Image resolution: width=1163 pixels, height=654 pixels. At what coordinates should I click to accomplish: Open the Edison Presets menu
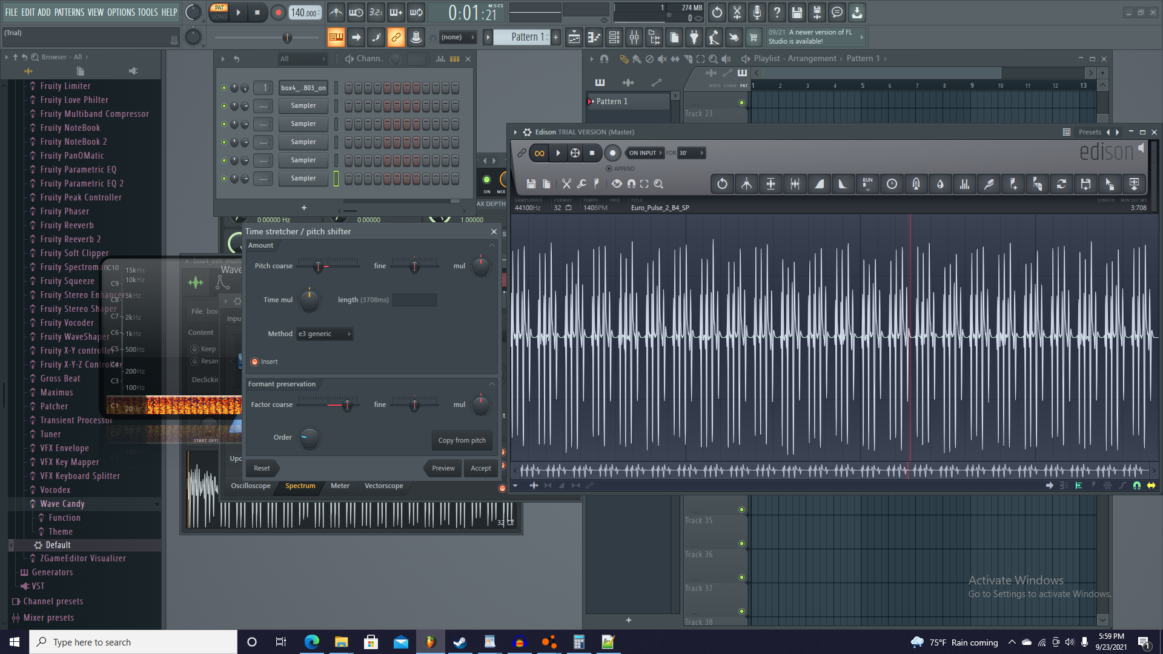[1090, 132]
